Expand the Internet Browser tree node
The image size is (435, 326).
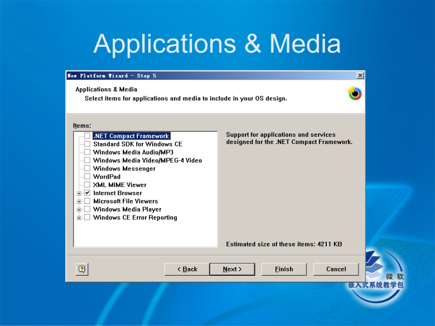79,194
